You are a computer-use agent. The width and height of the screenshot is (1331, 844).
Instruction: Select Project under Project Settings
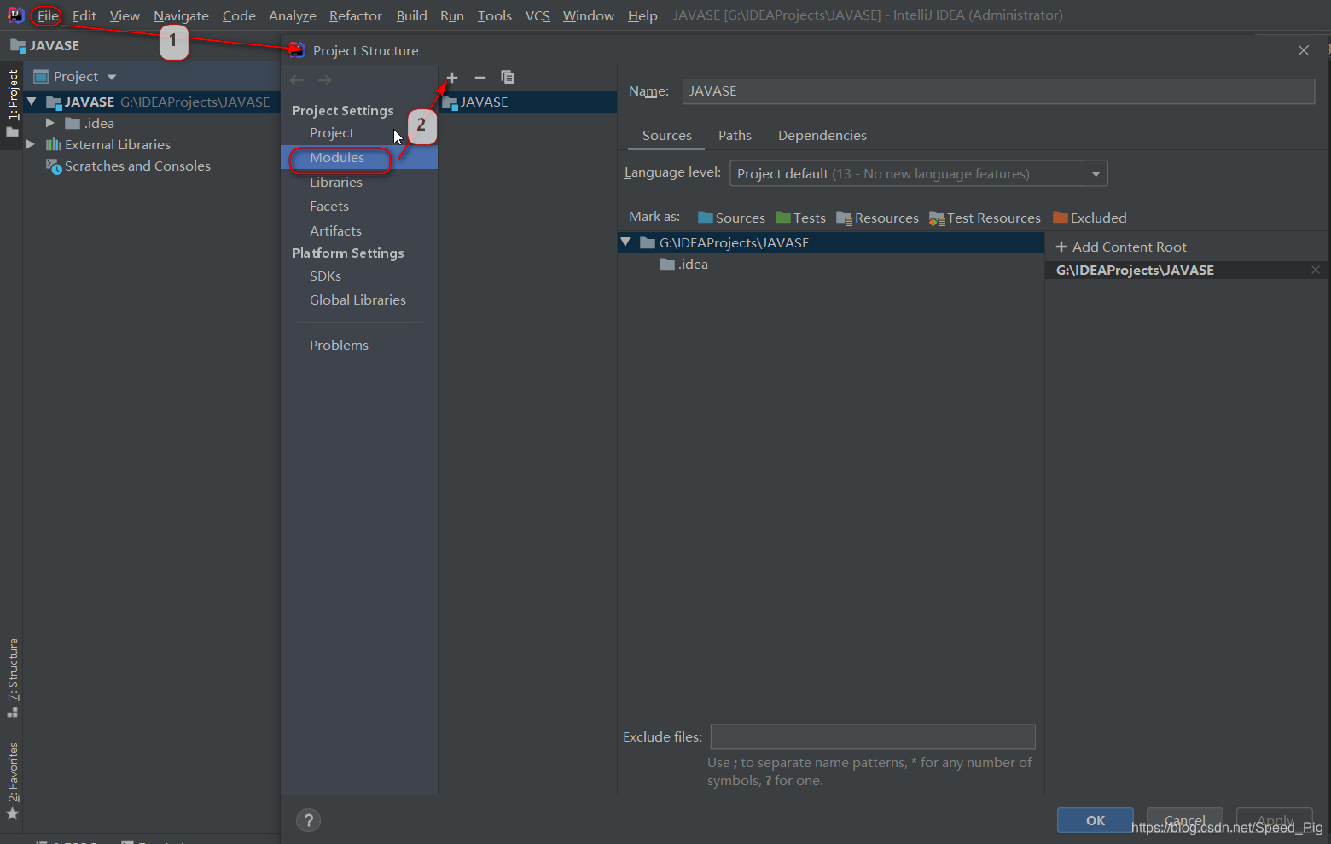point(332,133)
